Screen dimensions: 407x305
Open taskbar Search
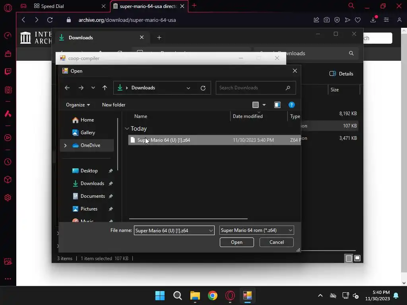(178, 295)
